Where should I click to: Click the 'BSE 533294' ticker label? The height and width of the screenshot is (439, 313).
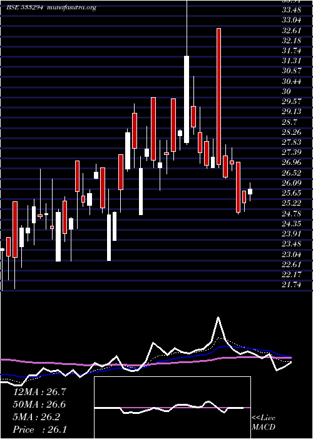[24, 8]
